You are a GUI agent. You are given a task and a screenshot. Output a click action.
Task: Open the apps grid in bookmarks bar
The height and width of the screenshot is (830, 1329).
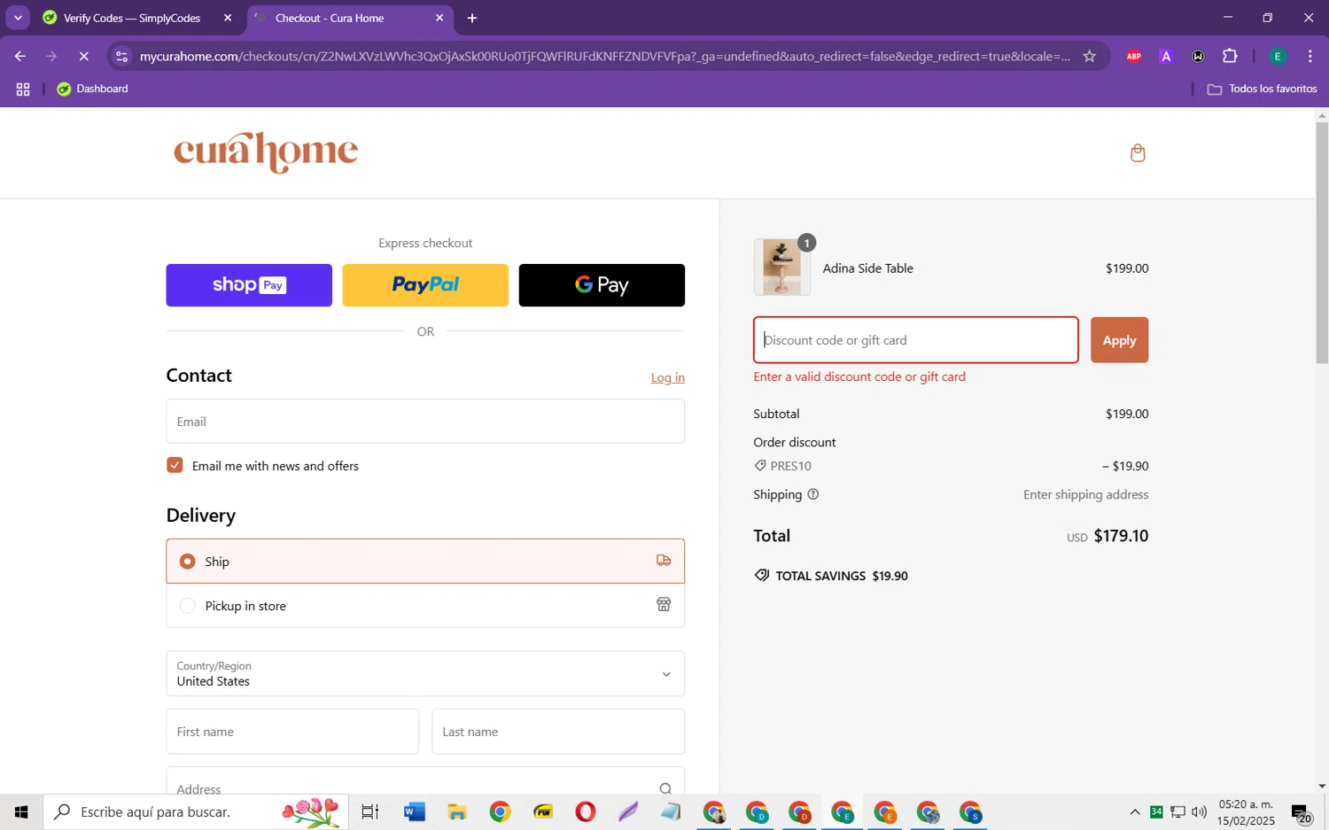tap(23, 89)
